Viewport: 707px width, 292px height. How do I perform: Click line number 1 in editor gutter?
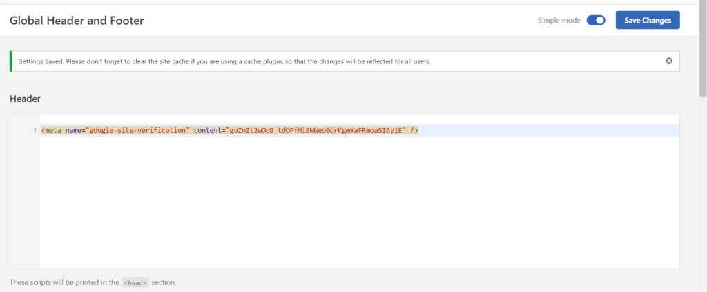pos(35,131)
